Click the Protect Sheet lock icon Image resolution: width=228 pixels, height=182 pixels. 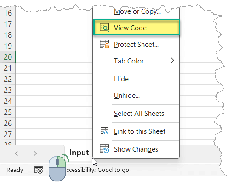pos(104,44)
